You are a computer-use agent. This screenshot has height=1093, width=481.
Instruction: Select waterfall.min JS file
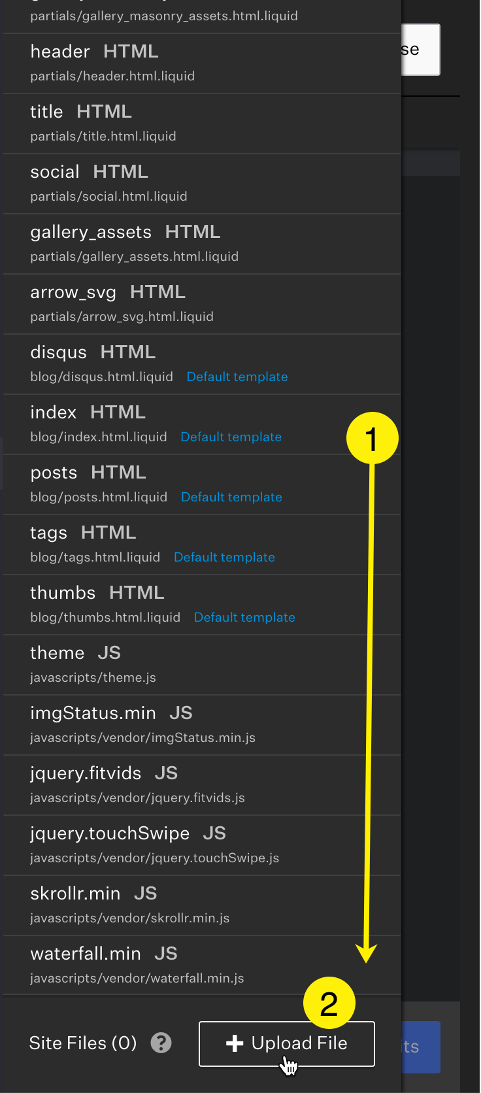pos(202,966)
